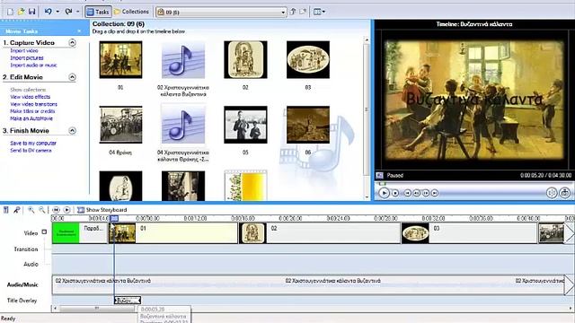Open the Views dropdown in toolbar
This screenshot has height=323, width=575.
(319, 12)
